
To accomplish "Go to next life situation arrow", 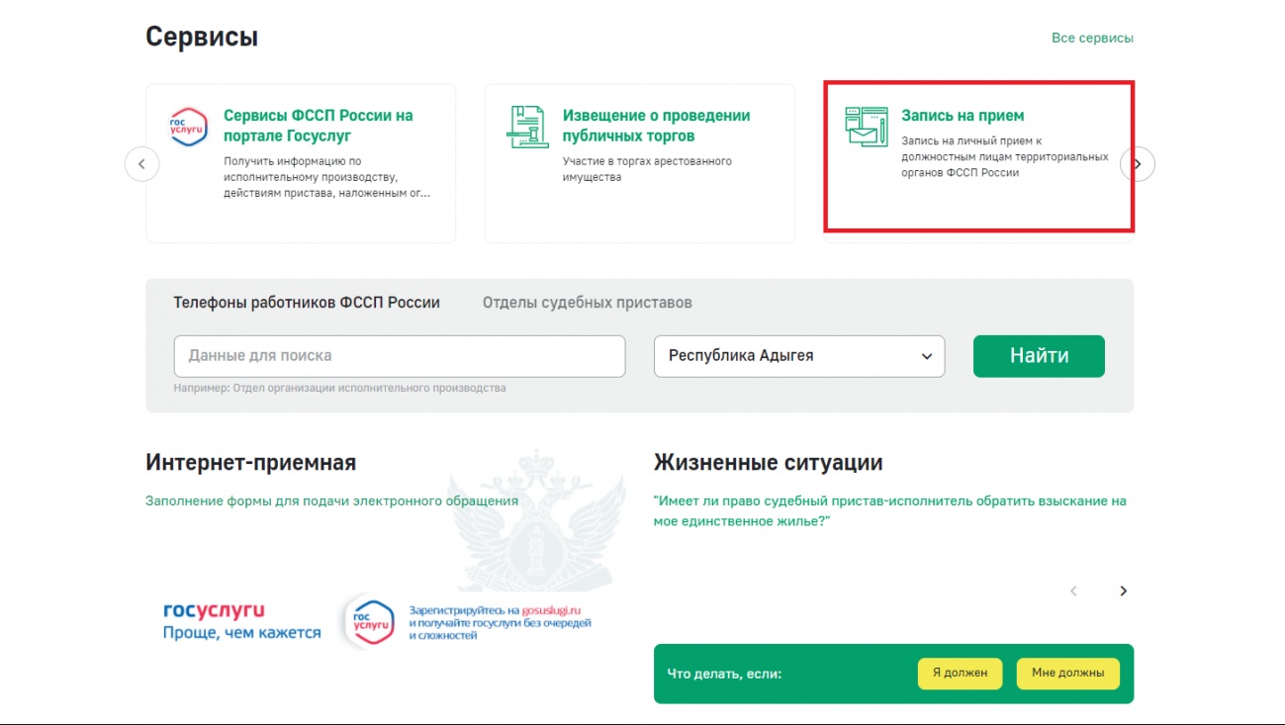I will 1123,591.
